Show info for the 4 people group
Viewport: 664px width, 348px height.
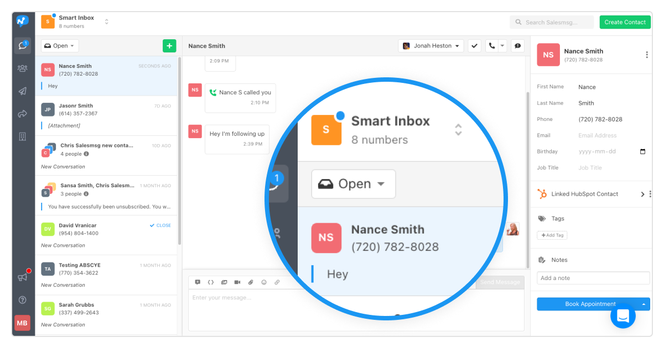pos(86,154)
